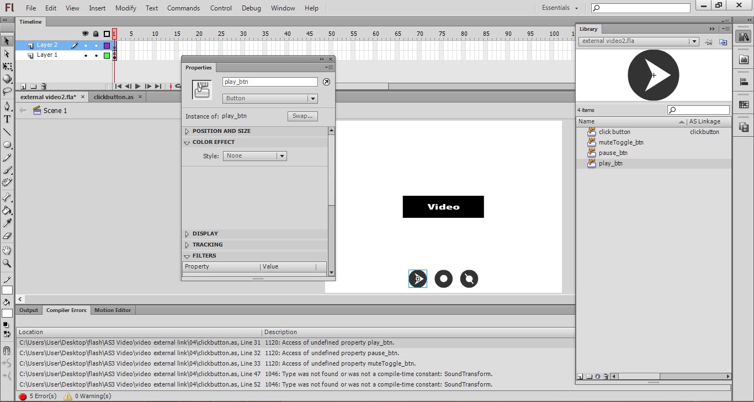Choose the Free Transform tool
The height and width of the screenshot is (402, 754).
pos(7,67)
